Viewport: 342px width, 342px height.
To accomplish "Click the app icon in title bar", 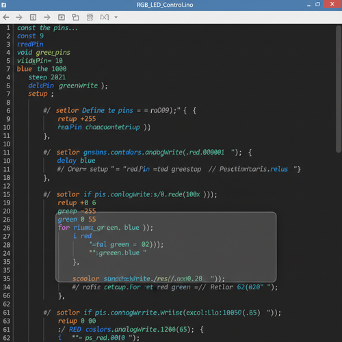I will pos(3,5).
